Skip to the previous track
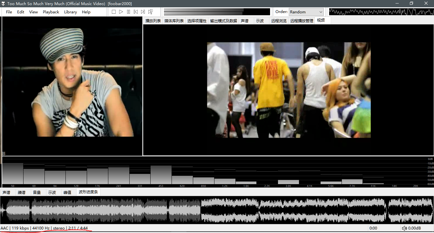Viewport: 434px width, 233px height. pos(136,12)
